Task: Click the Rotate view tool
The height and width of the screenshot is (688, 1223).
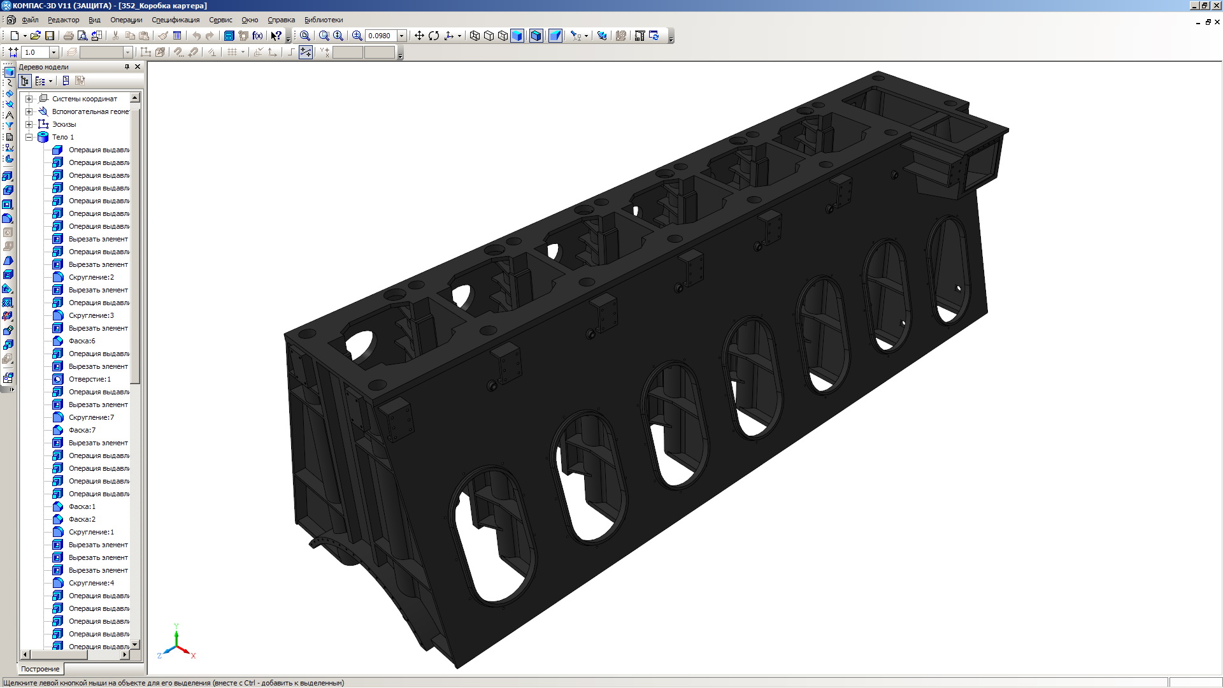Action: (x=434, y=36)
